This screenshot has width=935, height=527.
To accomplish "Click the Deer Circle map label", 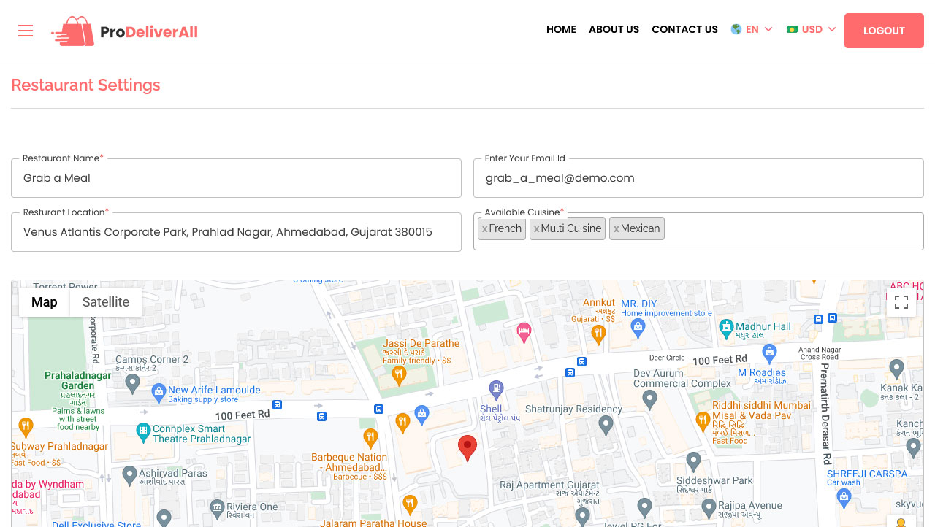I will pyautogui.click(x=667, y=358).
